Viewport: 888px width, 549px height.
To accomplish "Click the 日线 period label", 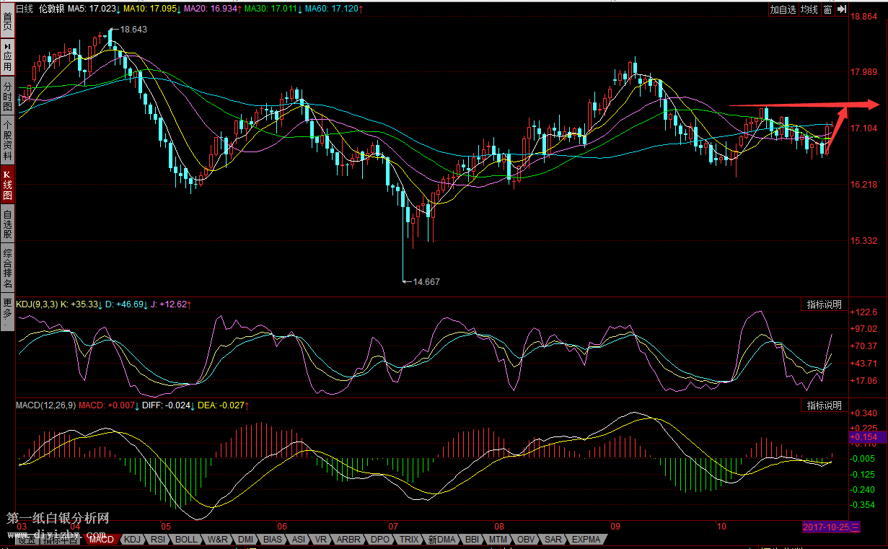I will point(25,9).
